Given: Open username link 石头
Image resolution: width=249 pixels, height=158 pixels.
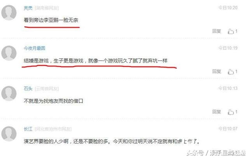Looking at the screenshot, I should click(28, 89).
